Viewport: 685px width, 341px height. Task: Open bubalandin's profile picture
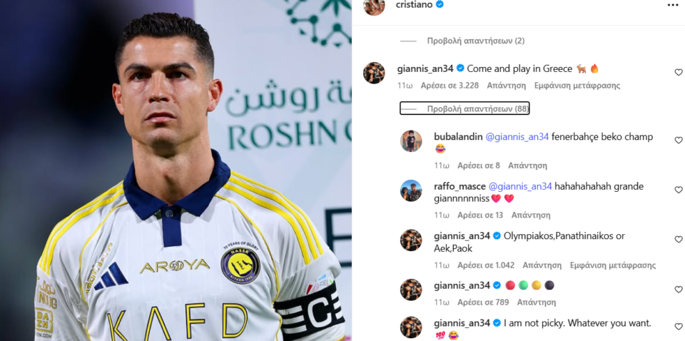[411, 141]
